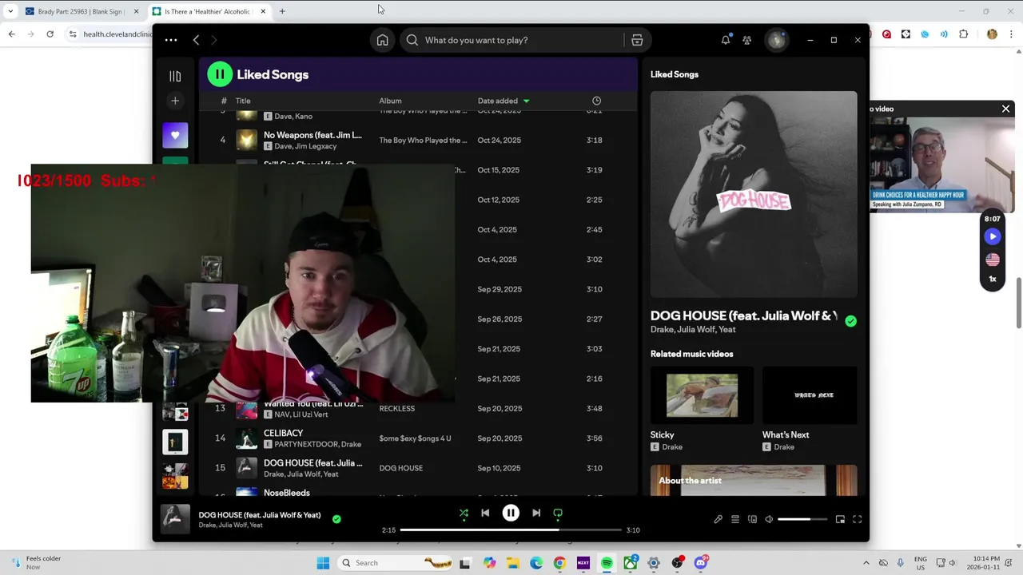
Task: Click the Spotify search field
Action: [x=511, y=40]
